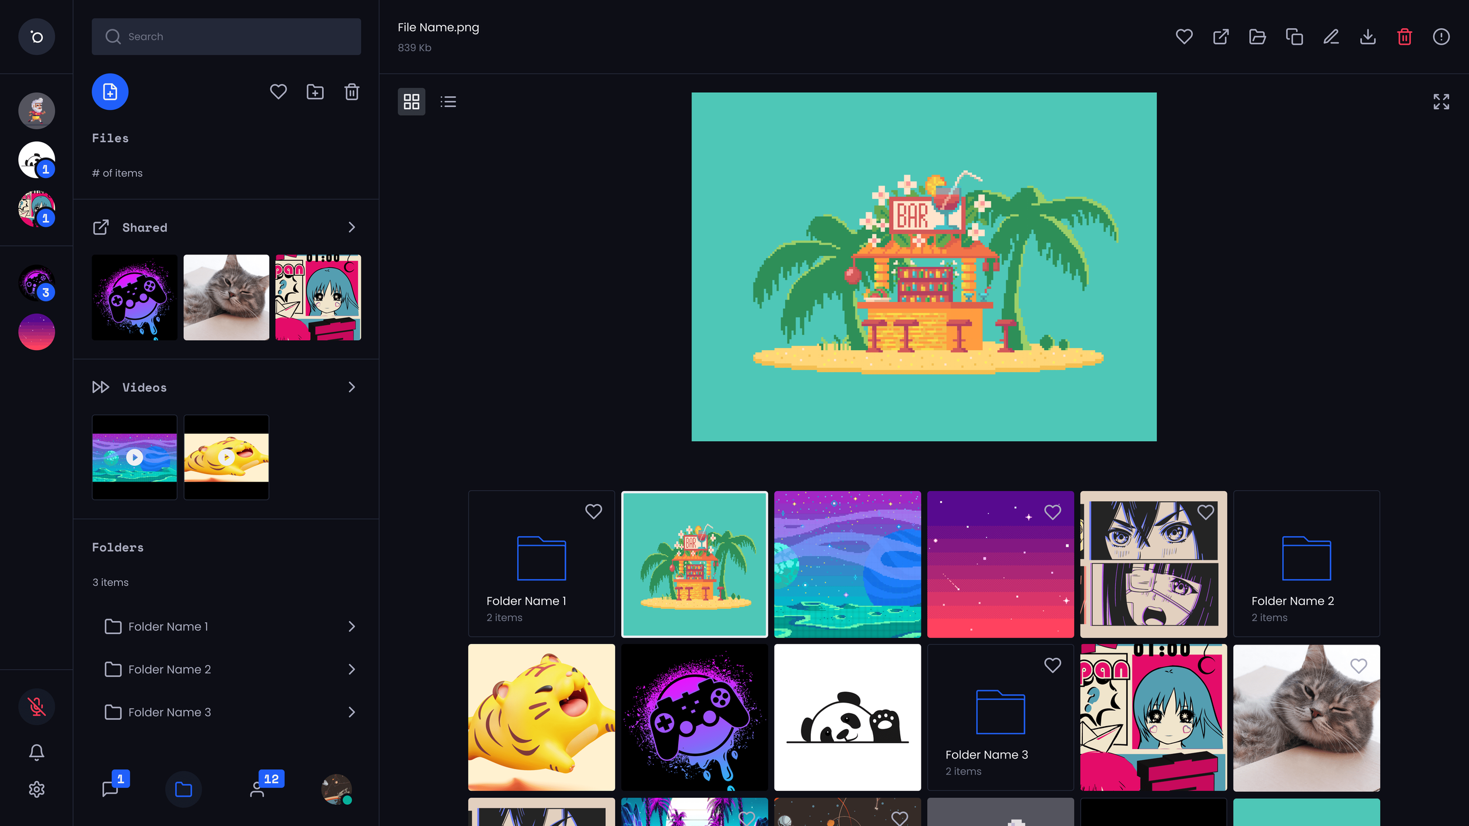Screen dimensions: 1469x826
Task: Delete File Name.png with the red trash button
Action: (x=1404, y=36)
